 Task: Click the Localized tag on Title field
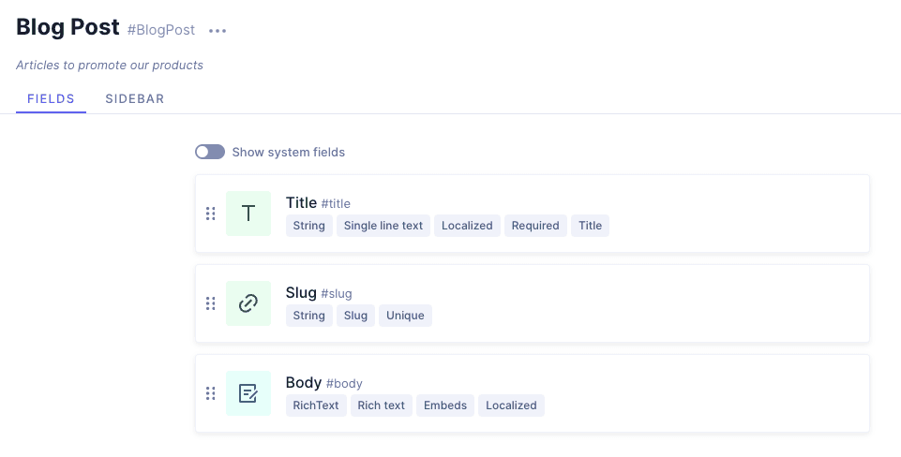click(x=467, y=226)
